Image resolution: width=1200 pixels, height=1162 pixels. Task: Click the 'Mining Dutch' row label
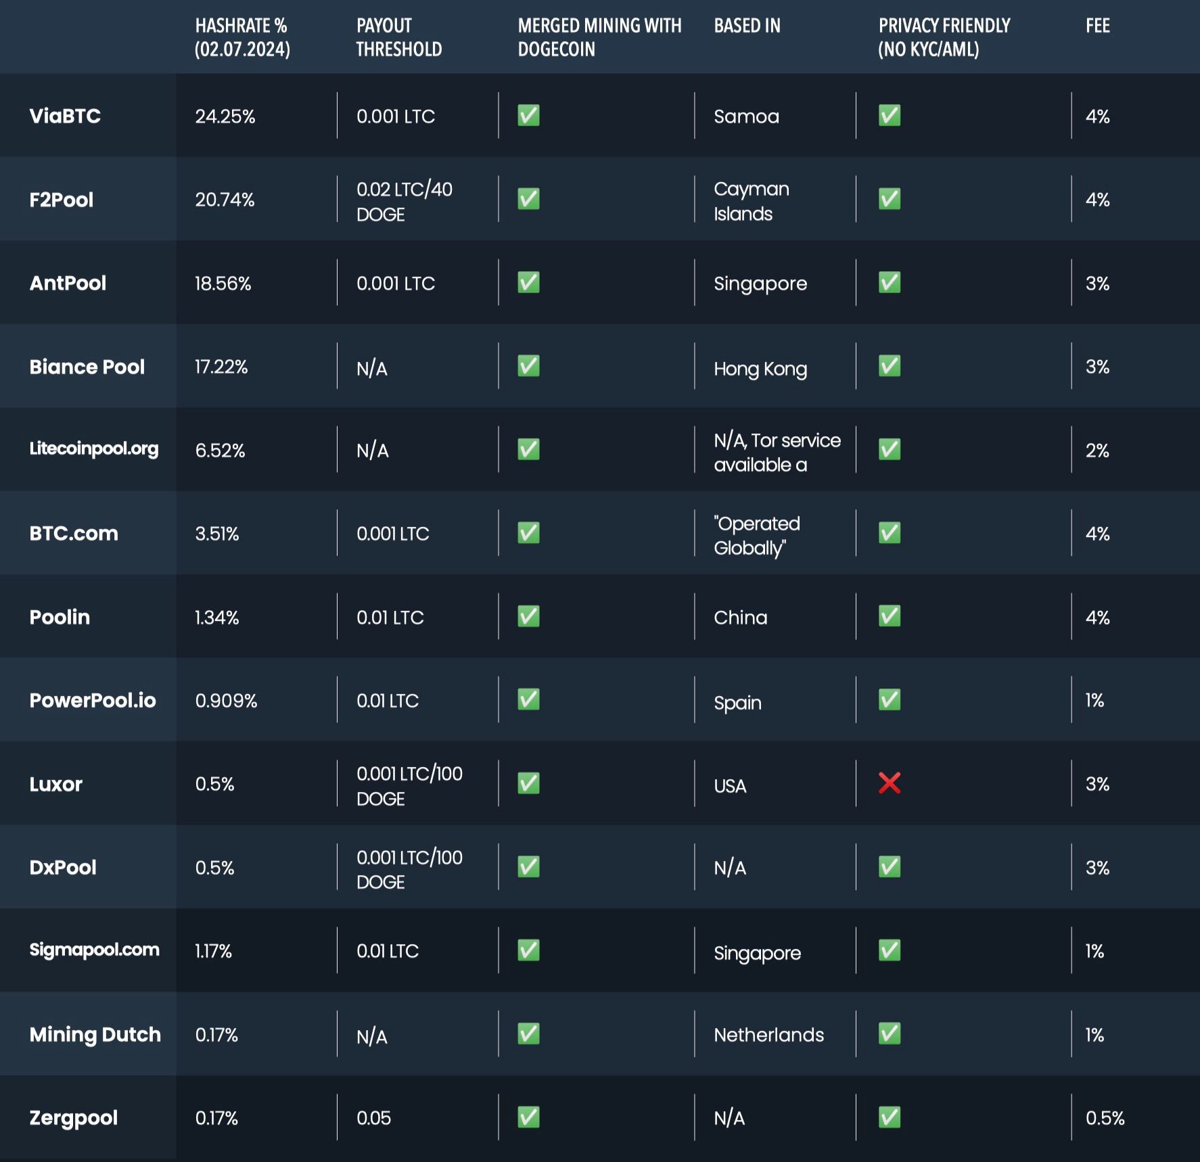click(95, 1035)
